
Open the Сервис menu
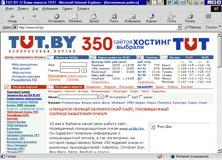click(68, 9)
